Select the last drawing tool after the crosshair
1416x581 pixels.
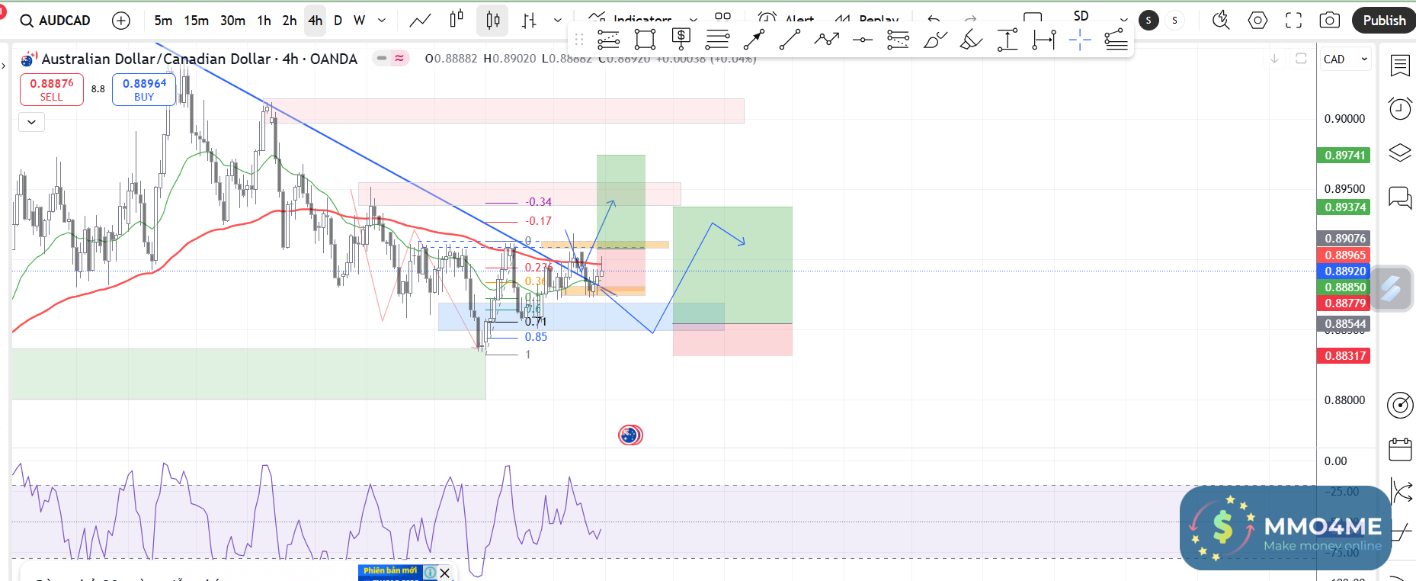click(x=1116, y=39)
